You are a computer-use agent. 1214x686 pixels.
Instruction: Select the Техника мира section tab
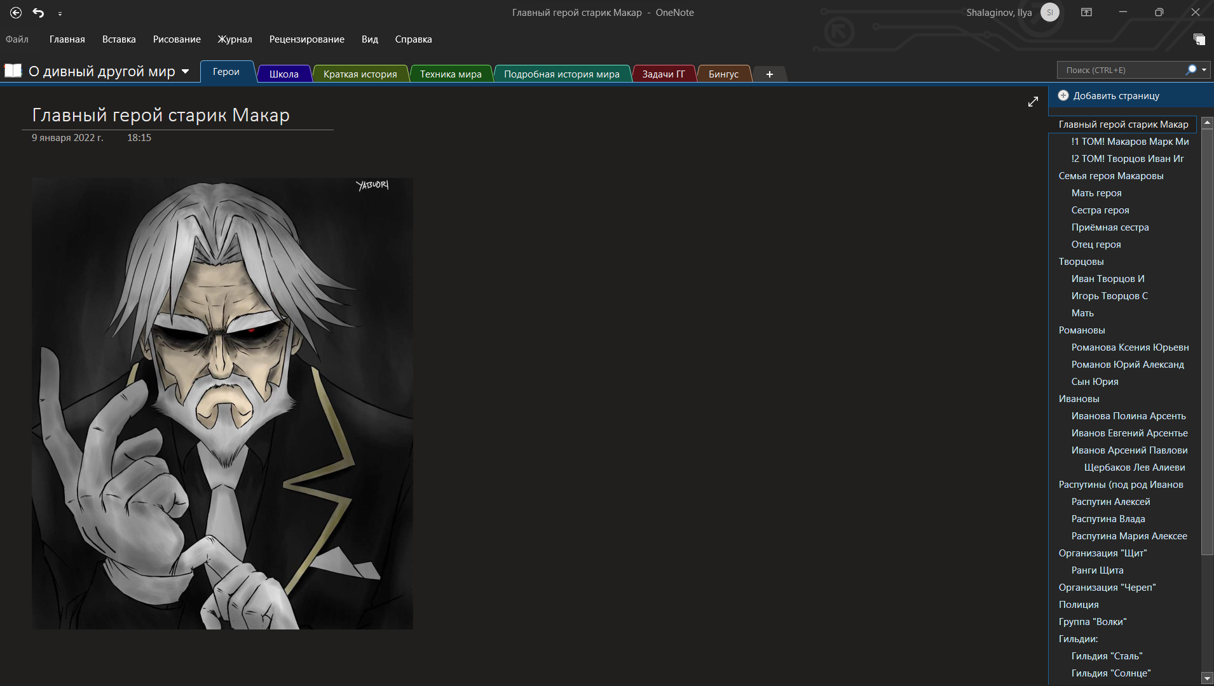click(x=451, y=74)
